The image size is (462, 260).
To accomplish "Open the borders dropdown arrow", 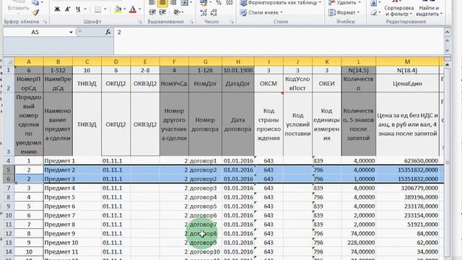I will click(x=105, y=9).
